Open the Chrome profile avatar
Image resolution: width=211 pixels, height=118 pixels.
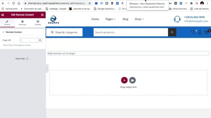202,3
